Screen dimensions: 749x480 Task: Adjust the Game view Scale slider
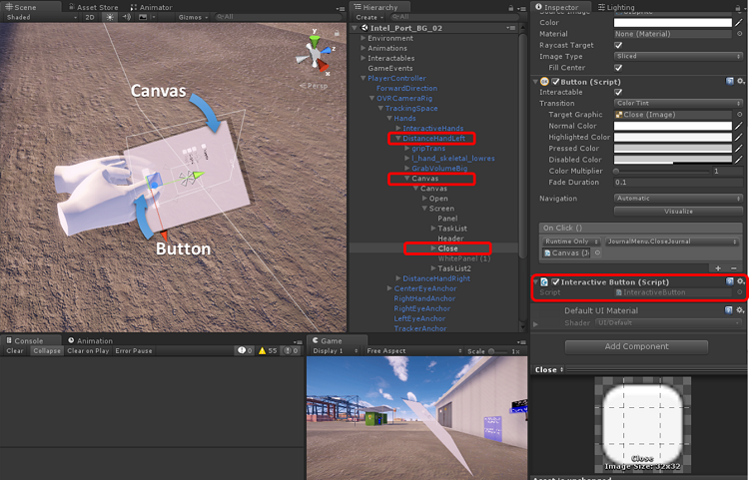click(x=497, y=351)
